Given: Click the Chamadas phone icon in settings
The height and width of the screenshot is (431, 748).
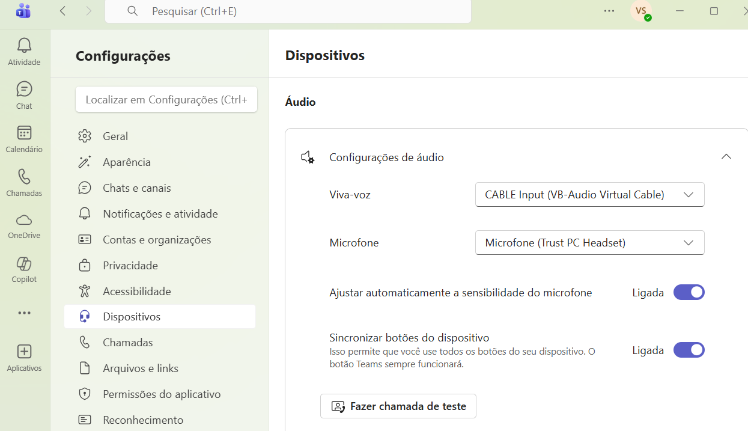Looking at the screenshot, I should 85,342.
